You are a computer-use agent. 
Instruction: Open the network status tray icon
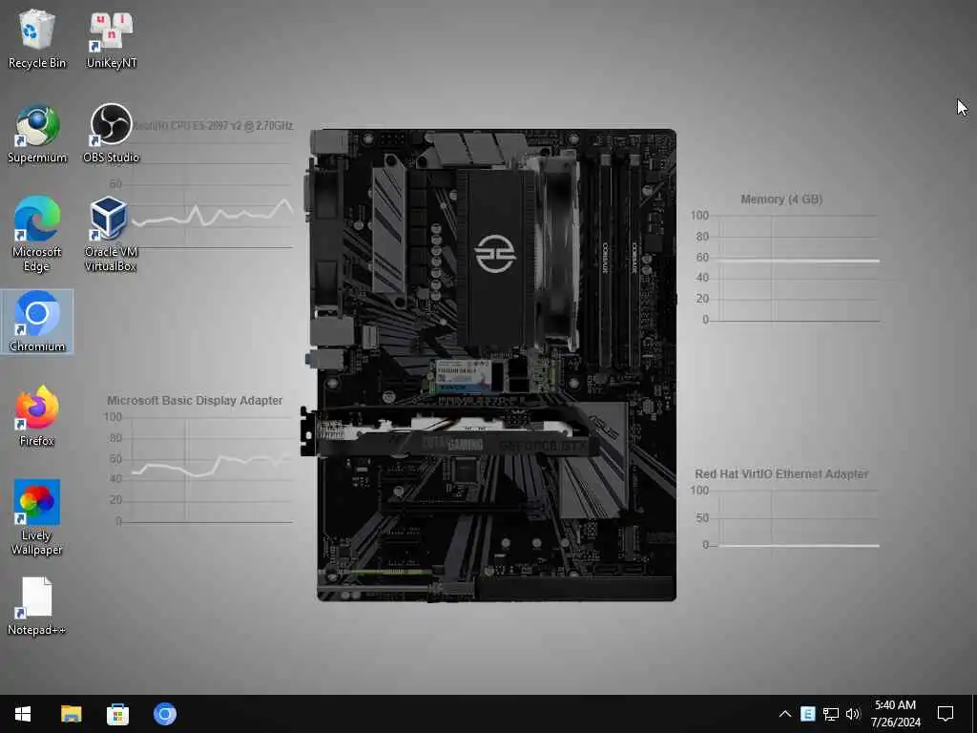tap(831, 714)
